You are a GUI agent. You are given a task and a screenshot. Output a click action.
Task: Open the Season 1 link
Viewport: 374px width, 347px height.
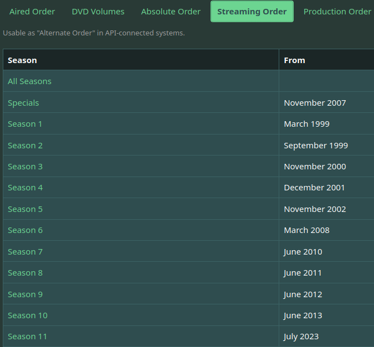tap(25, 124)
